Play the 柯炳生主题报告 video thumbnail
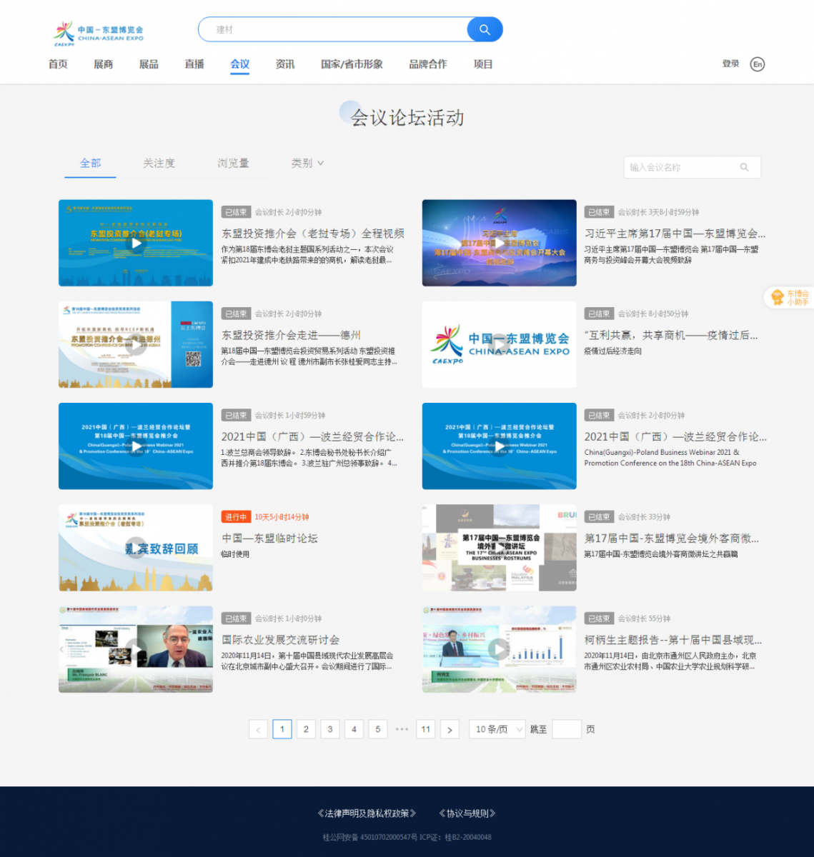814x857 pixels. point(500,649)
